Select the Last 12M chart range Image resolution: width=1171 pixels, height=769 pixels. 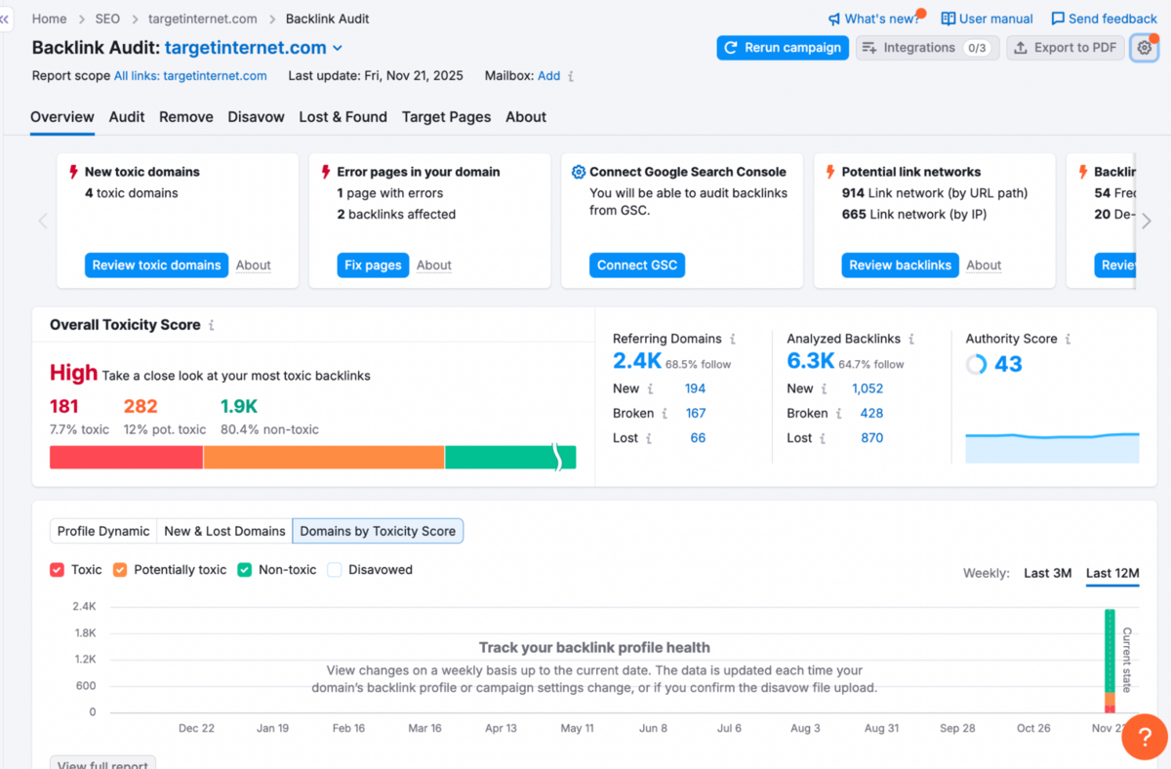click(1112, 573)
